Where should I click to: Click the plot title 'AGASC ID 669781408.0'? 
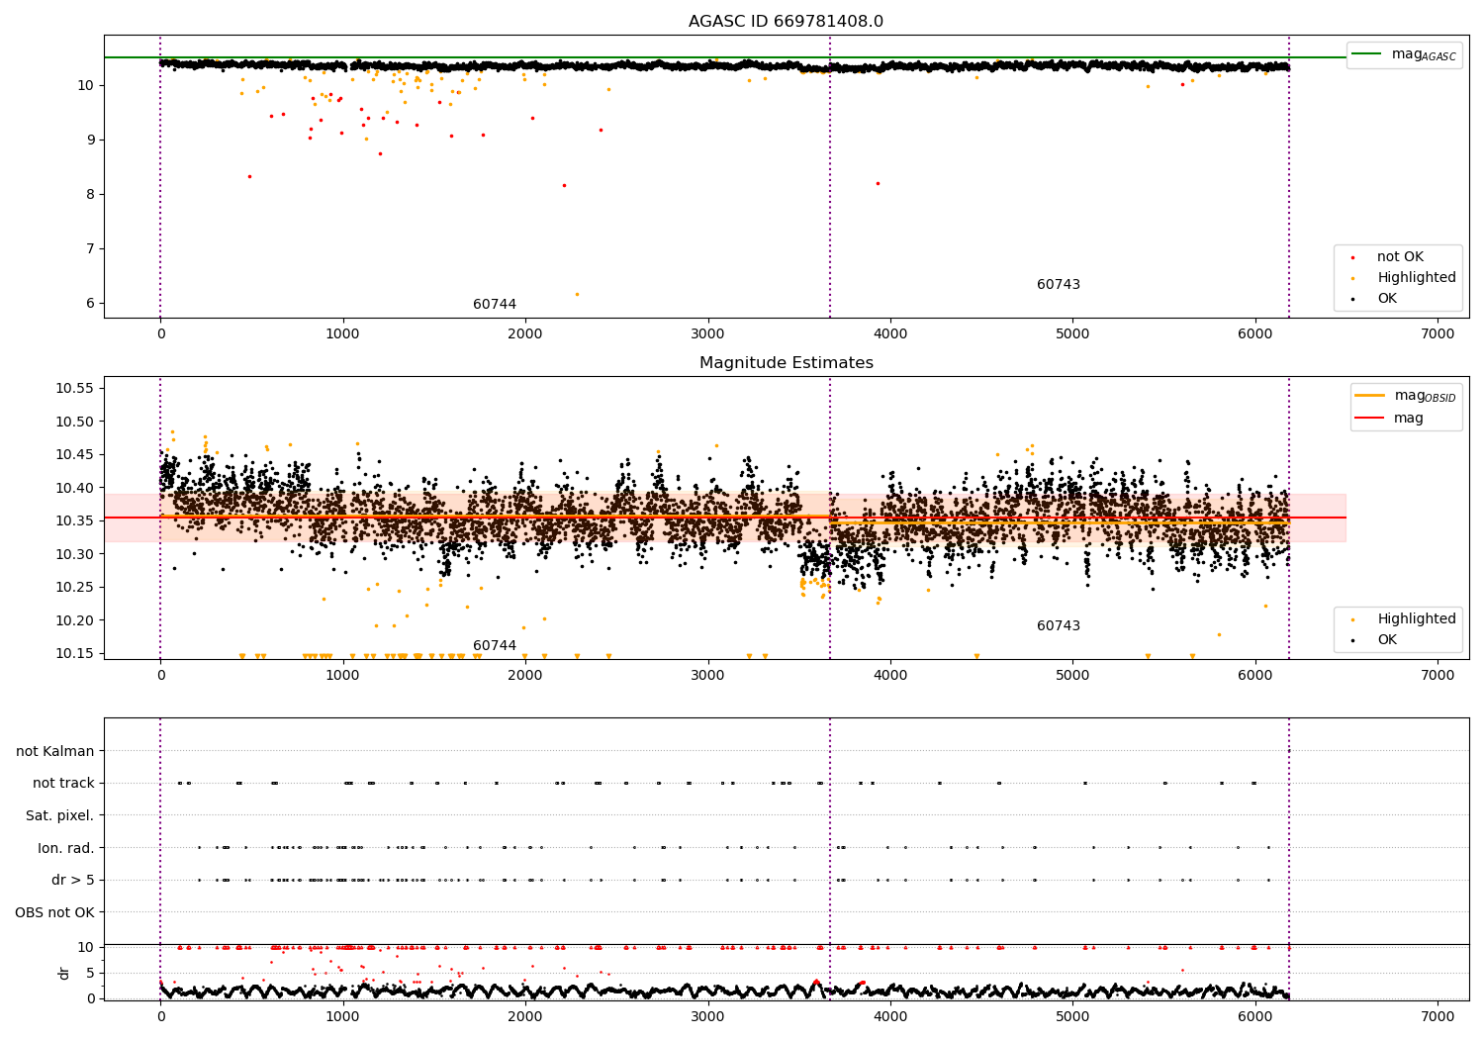786,22
